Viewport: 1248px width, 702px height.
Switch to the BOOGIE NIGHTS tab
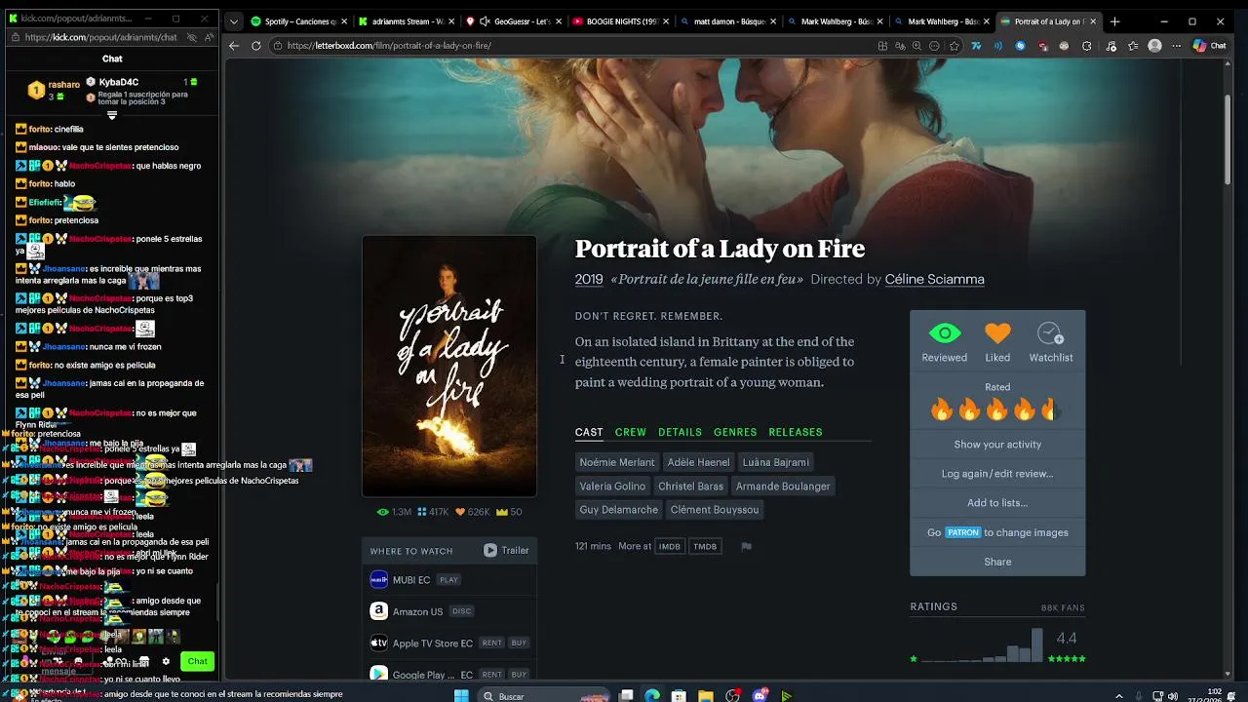[621, 21]
